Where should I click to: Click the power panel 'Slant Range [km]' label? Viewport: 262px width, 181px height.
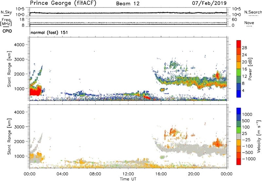(x=9, y=69)
